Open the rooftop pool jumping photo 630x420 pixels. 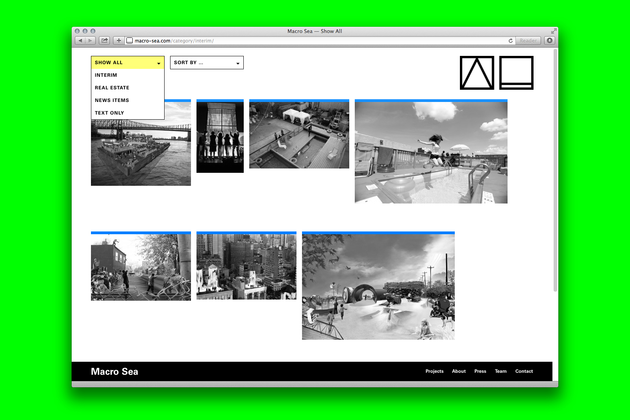click(431, 152)
